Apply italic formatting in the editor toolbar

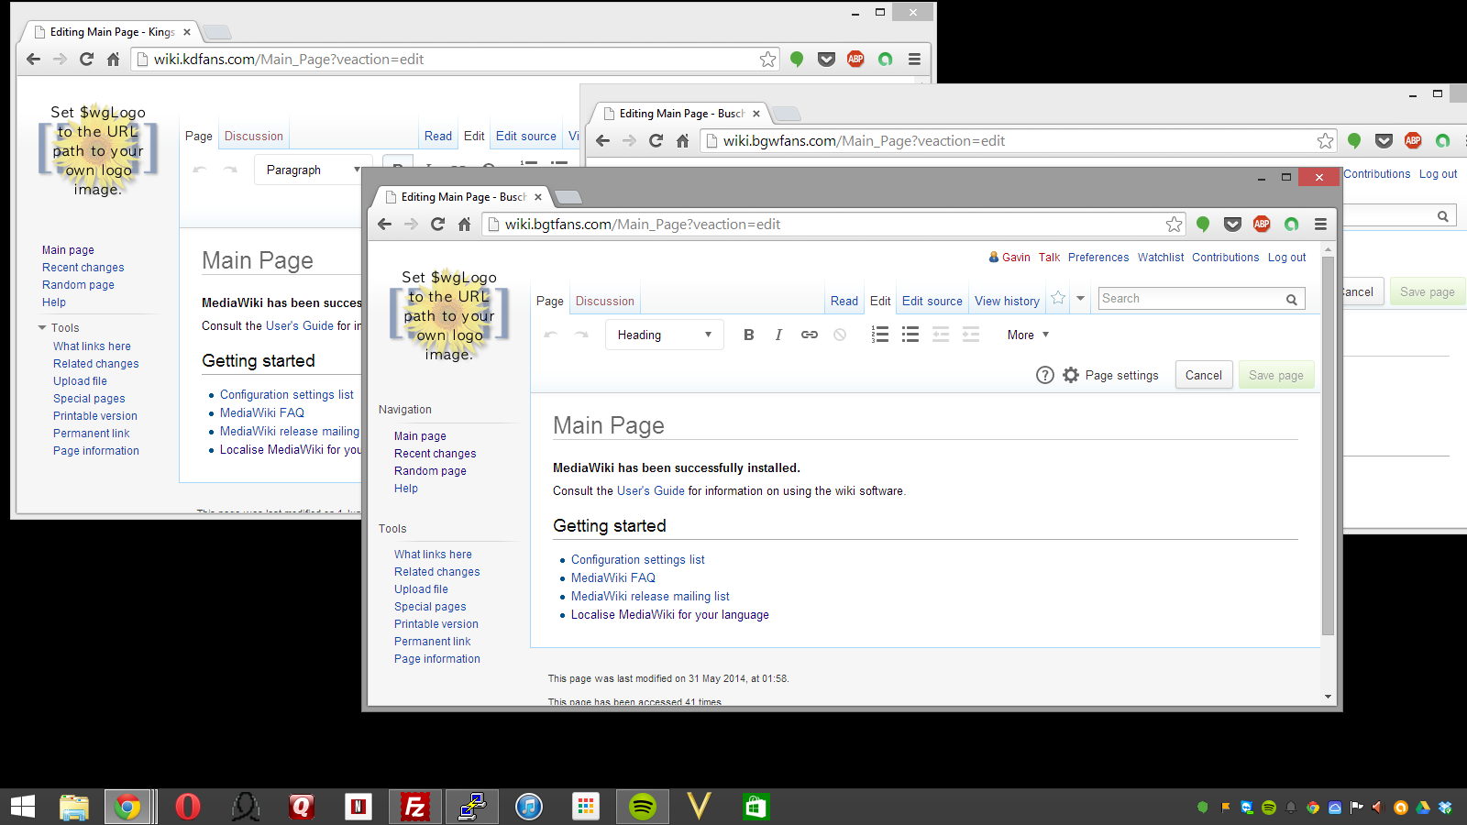pyautogui.click(x=778, y=335)
